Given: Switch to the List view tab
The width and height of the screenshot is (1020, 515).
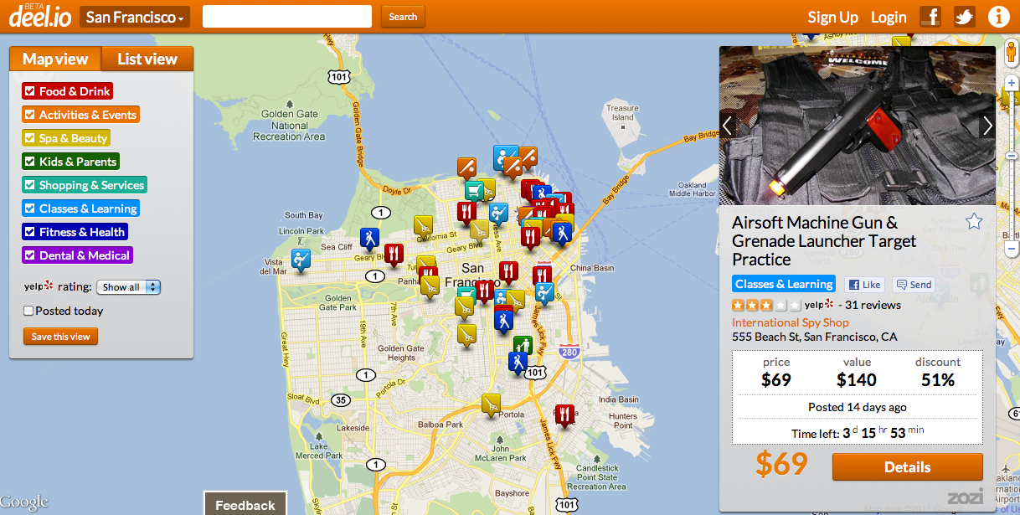Looking at the screenshot, I should [x=147, y=59].
